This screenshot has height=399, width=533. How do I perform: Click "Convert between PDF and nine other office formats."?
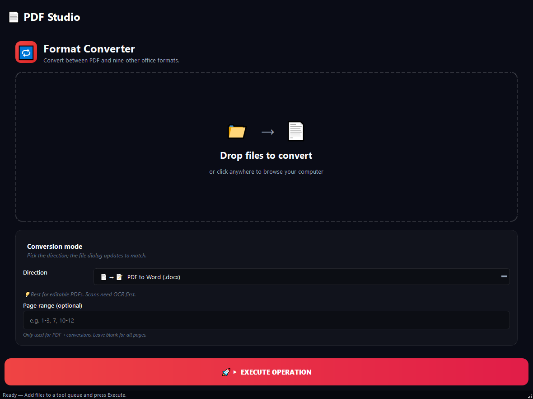(x=111, y=61)
